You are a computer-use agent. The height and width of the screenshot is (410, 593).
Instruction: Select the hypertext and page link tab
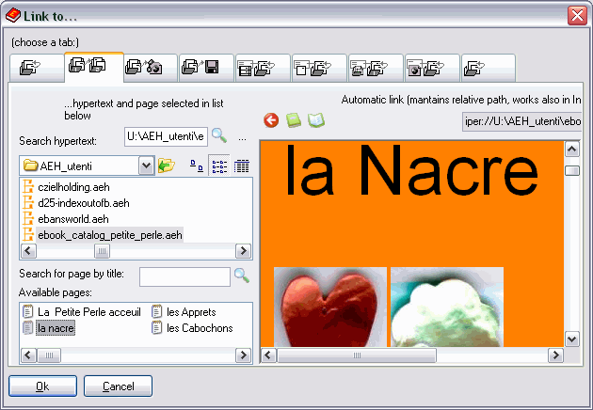pyautogui.click(x=94, y=67)
